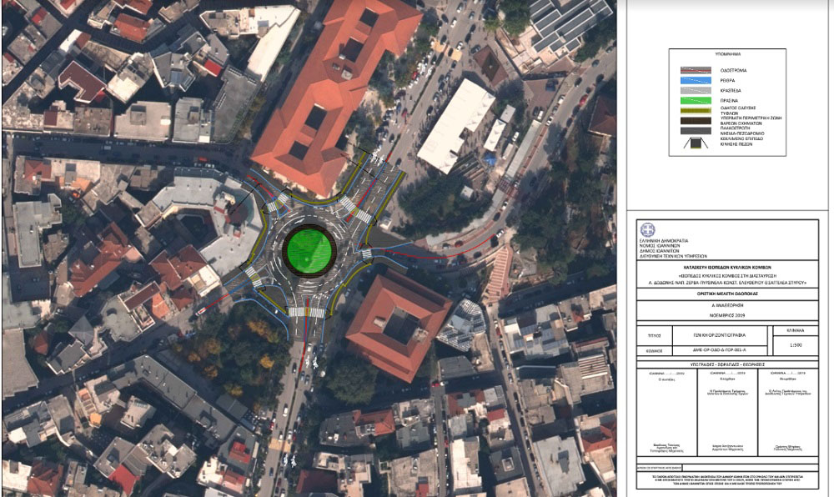Select the ΟΔΟΣΤΡΩΜΑ swatch with red line

coord(694,72)
